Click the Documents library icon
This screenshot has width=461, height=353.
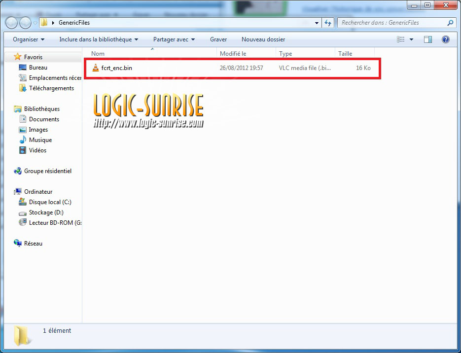click(23, 119)
